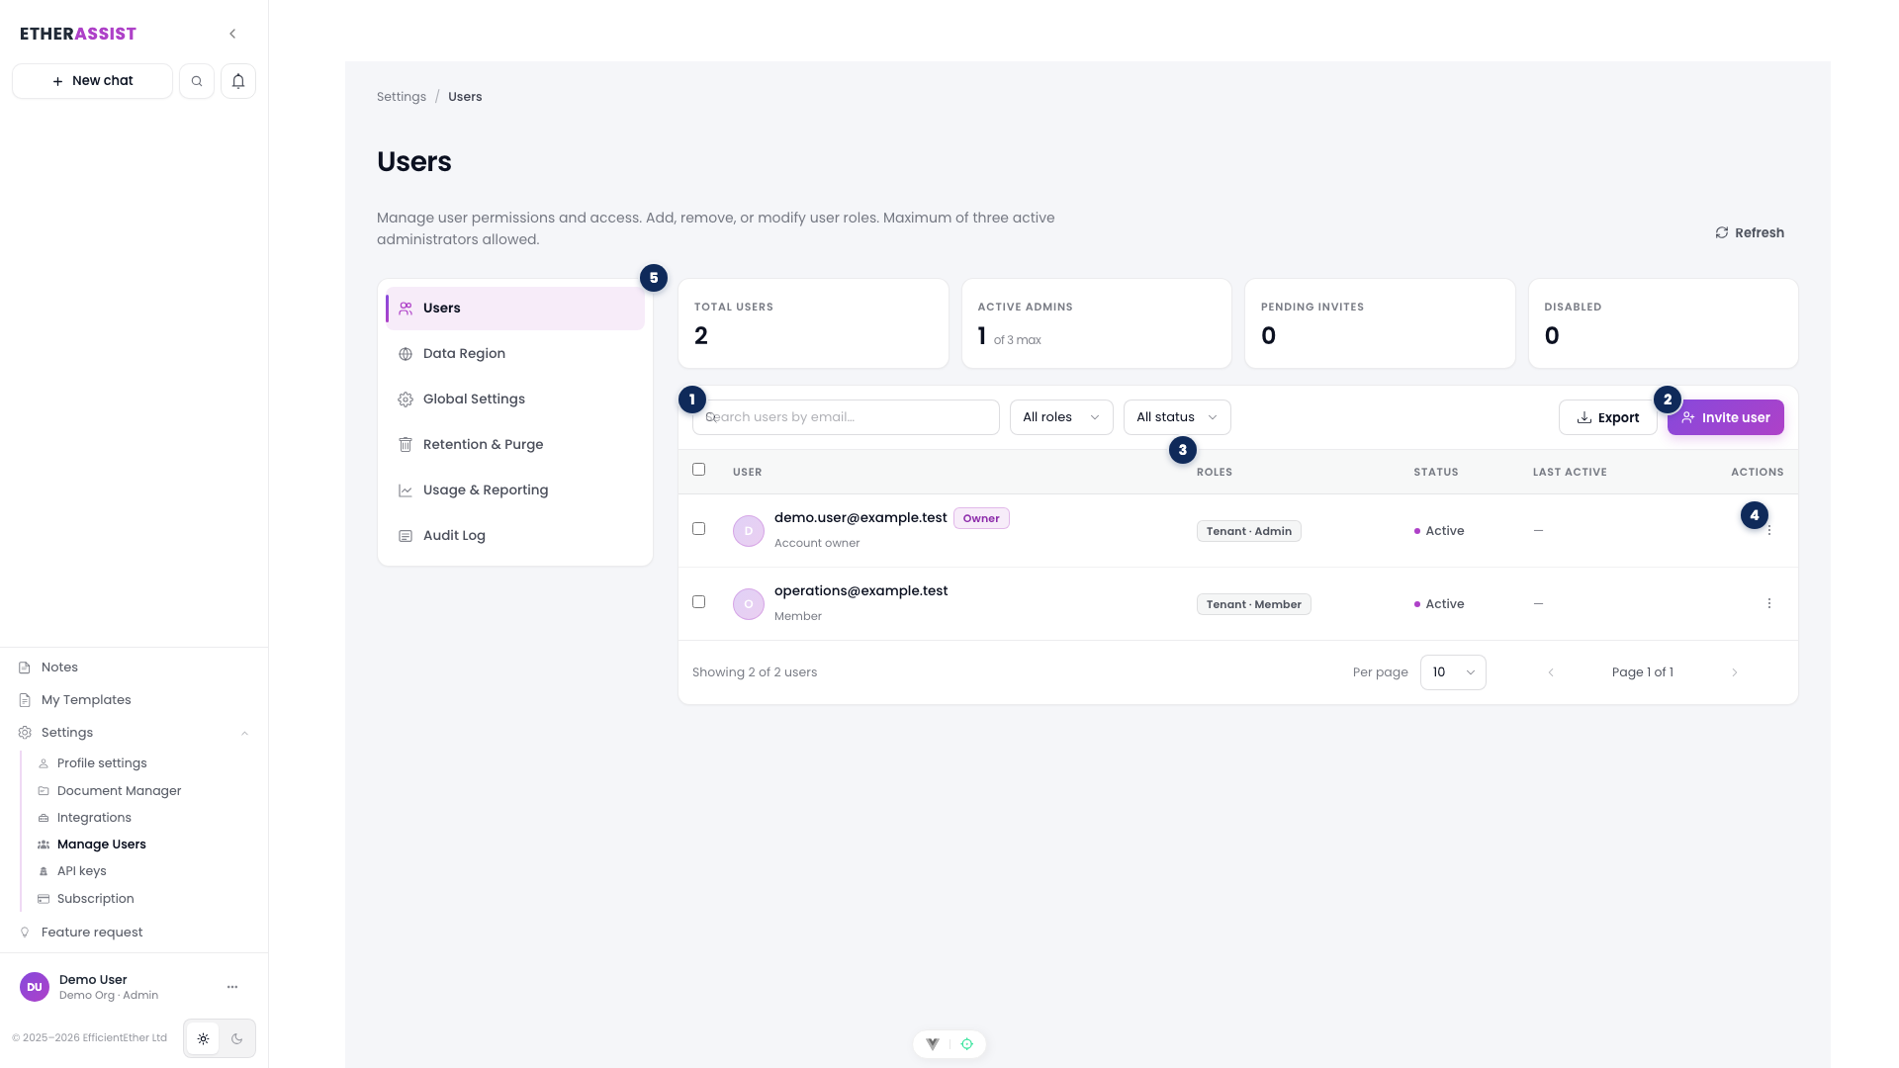This screenshot has width=1899, height=1068.
Task: Click the DU user avatar
Action: [x=35, y=987]
